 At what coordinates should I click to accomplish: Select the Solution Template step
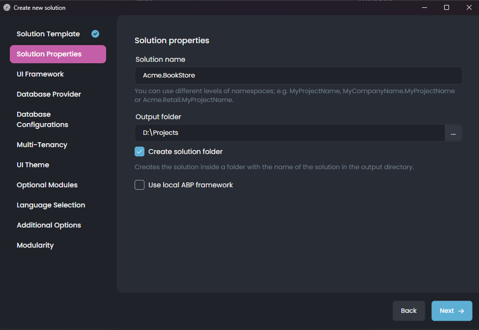(x=48, y=33)
